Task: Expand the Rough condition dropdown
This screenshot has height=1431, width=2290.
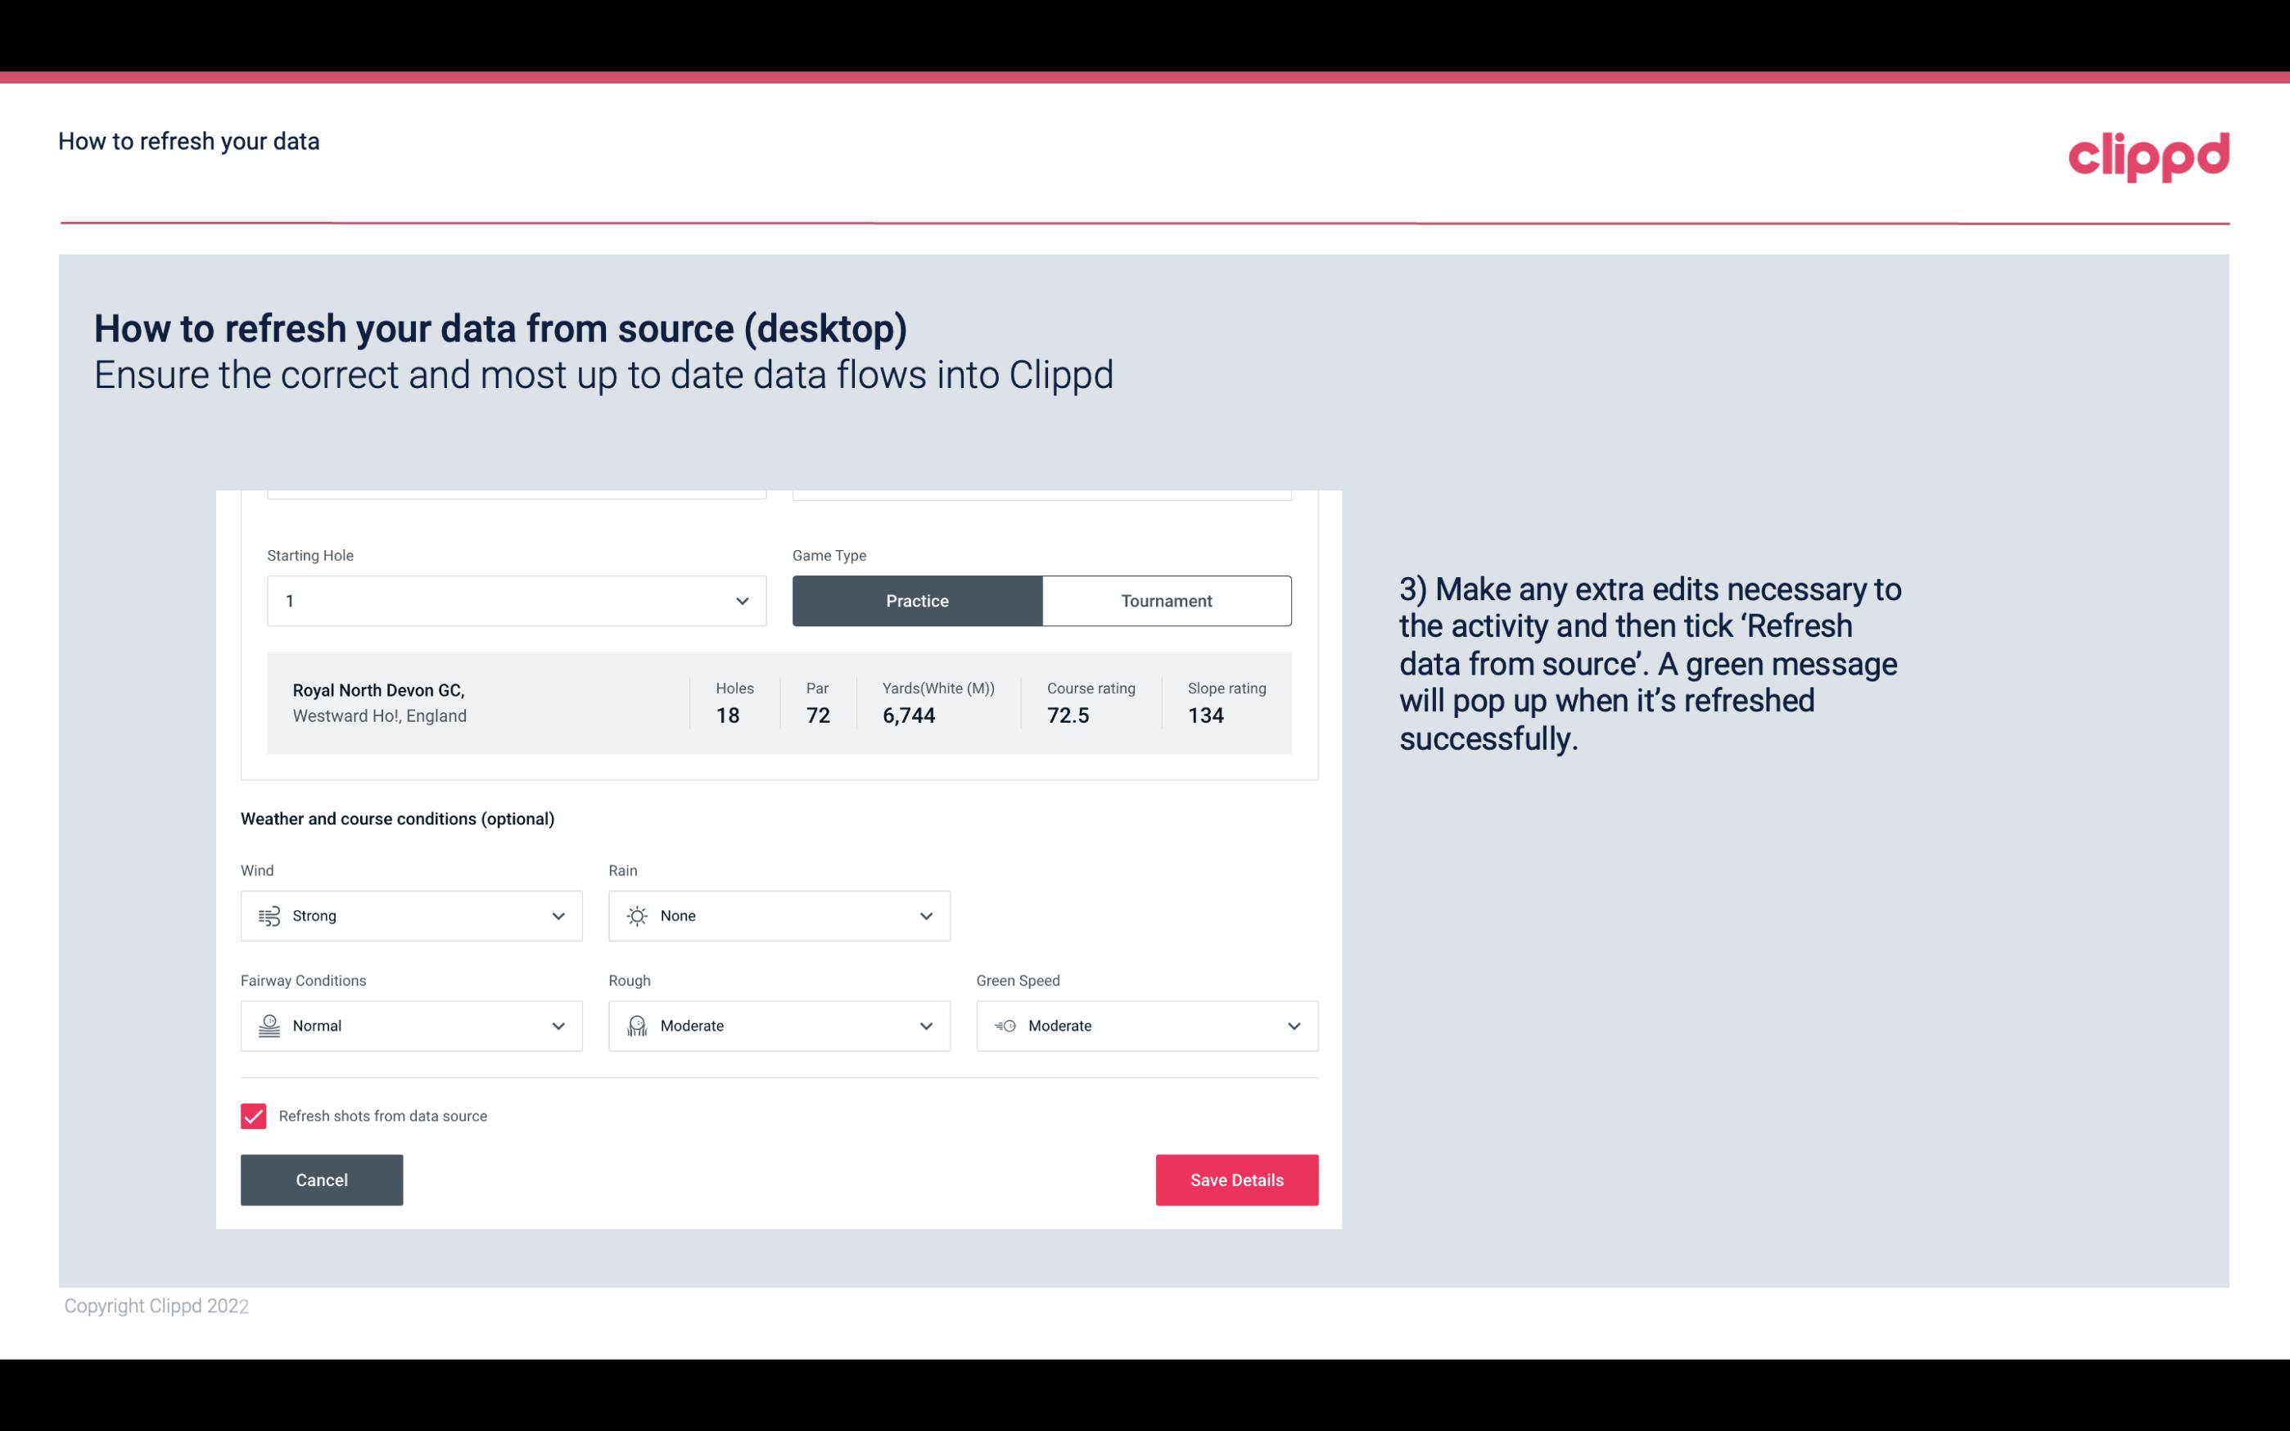Action: point(924,1026)
